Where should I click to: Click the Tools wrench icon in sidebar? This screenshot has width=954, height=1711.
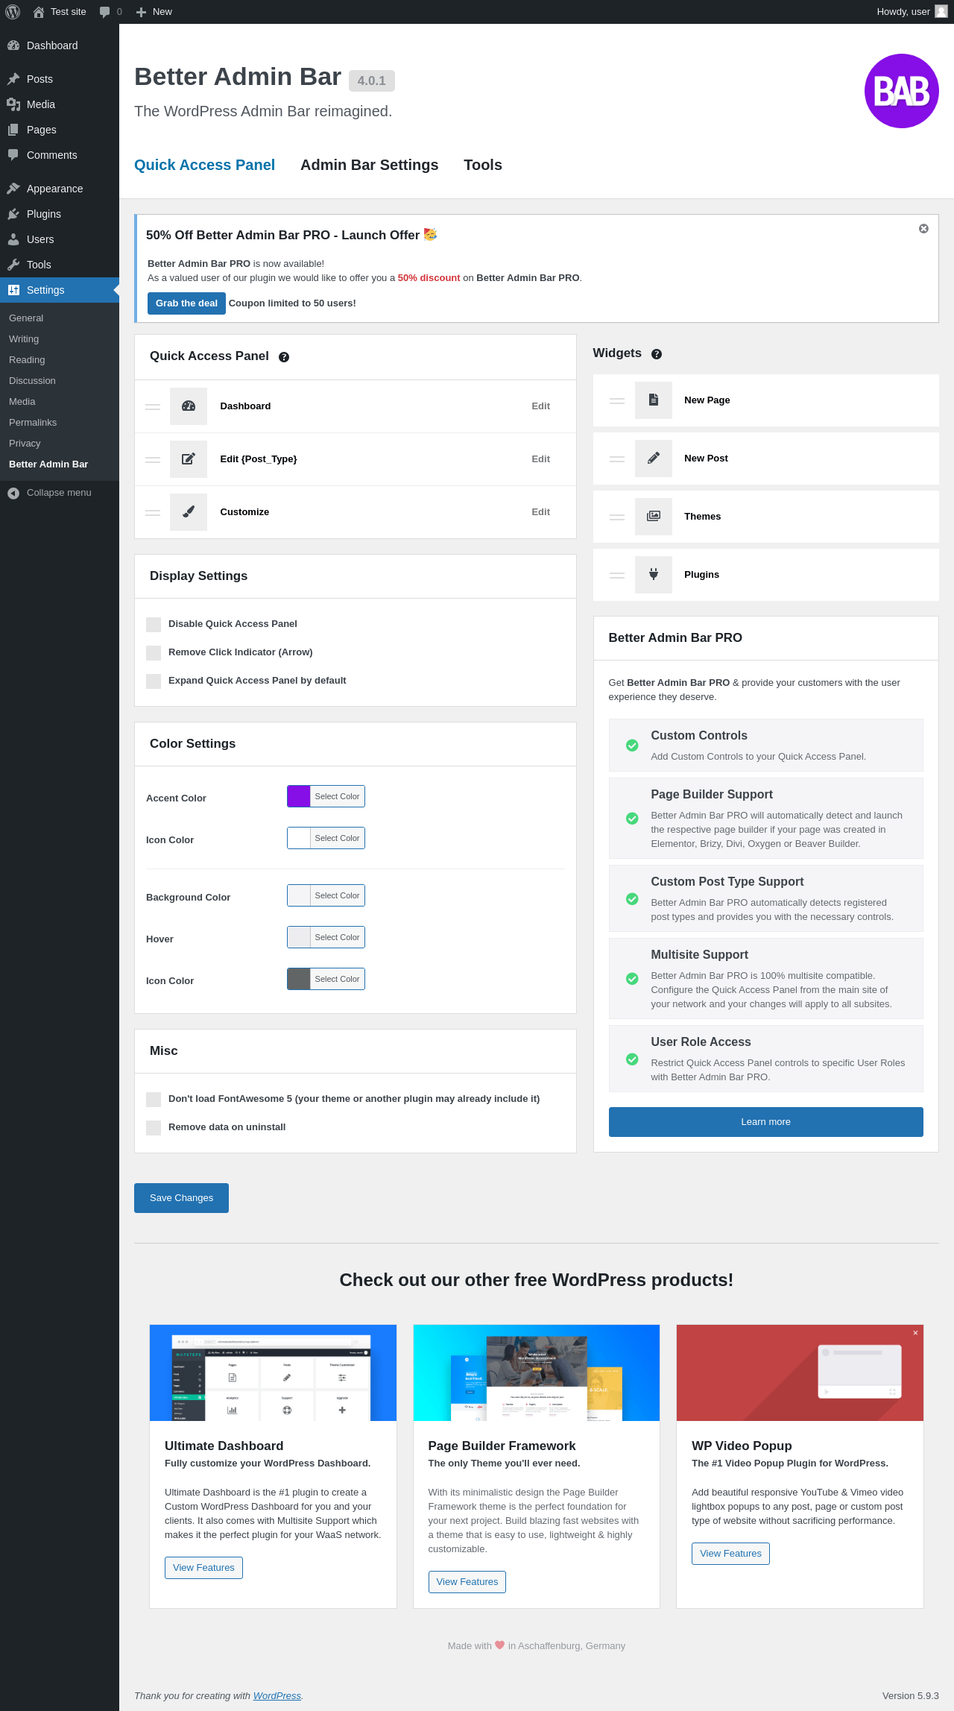click(13, 265)
